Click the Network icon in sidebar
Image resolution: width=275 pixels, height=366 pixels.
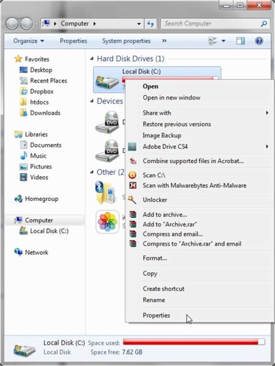pos(18,252)
